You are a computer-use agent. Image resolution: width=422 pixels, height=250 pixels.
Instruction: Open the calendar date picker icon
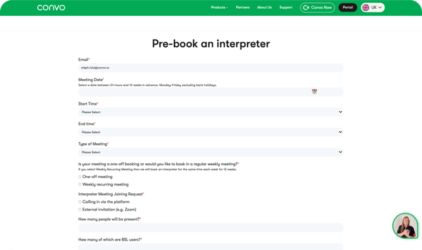click(314, 92)
